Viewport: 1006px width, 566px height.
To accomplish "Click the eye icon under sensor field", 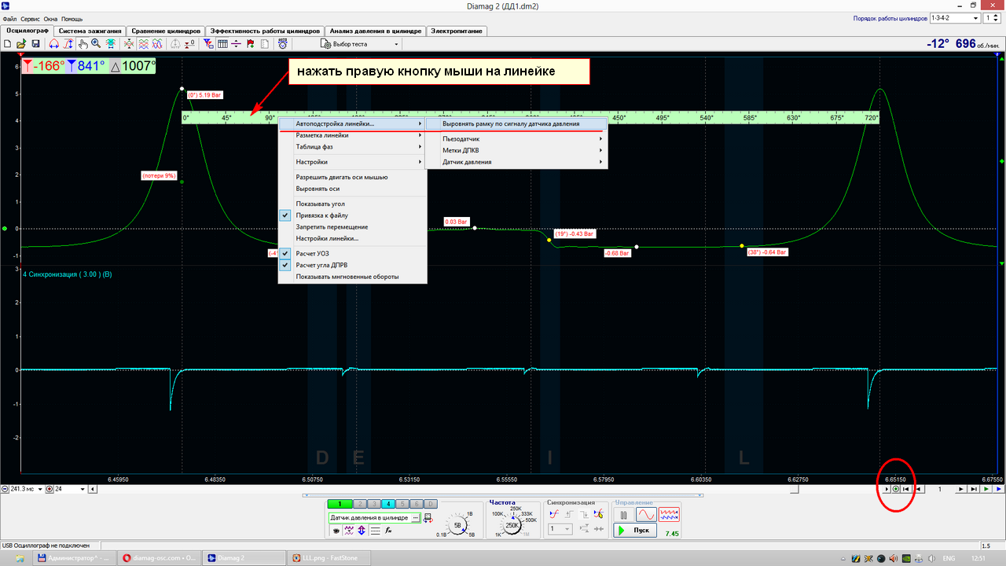I will coord(336,531).
